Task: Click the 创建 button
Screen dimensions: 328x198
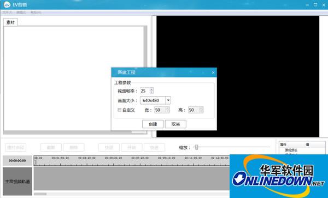Action: coord(153,124)
